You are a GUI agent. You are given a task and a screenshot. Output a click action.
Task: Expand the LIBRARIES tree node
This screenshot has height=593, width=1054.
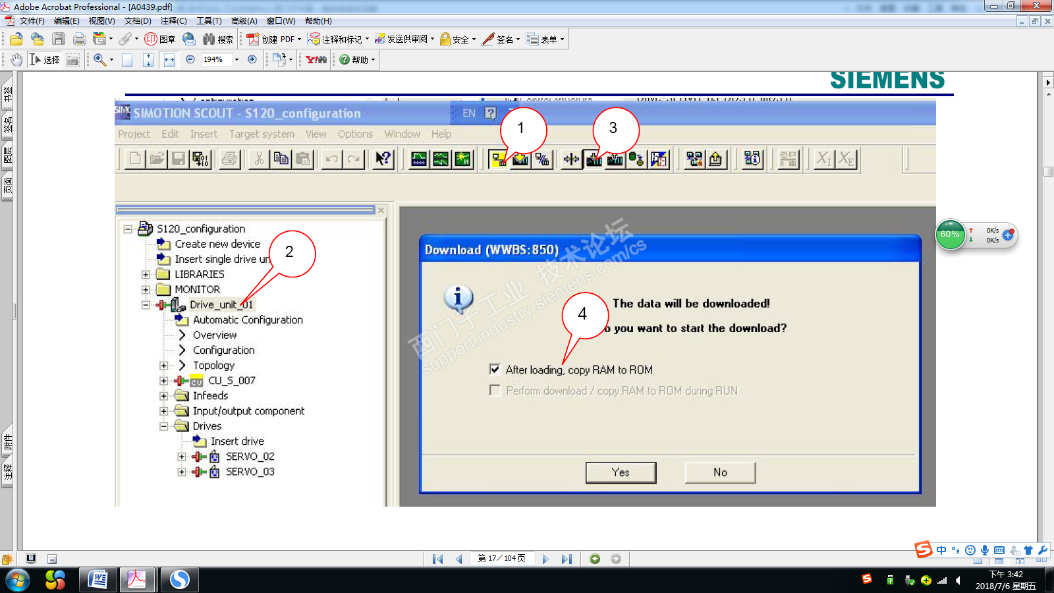point(146,275)
